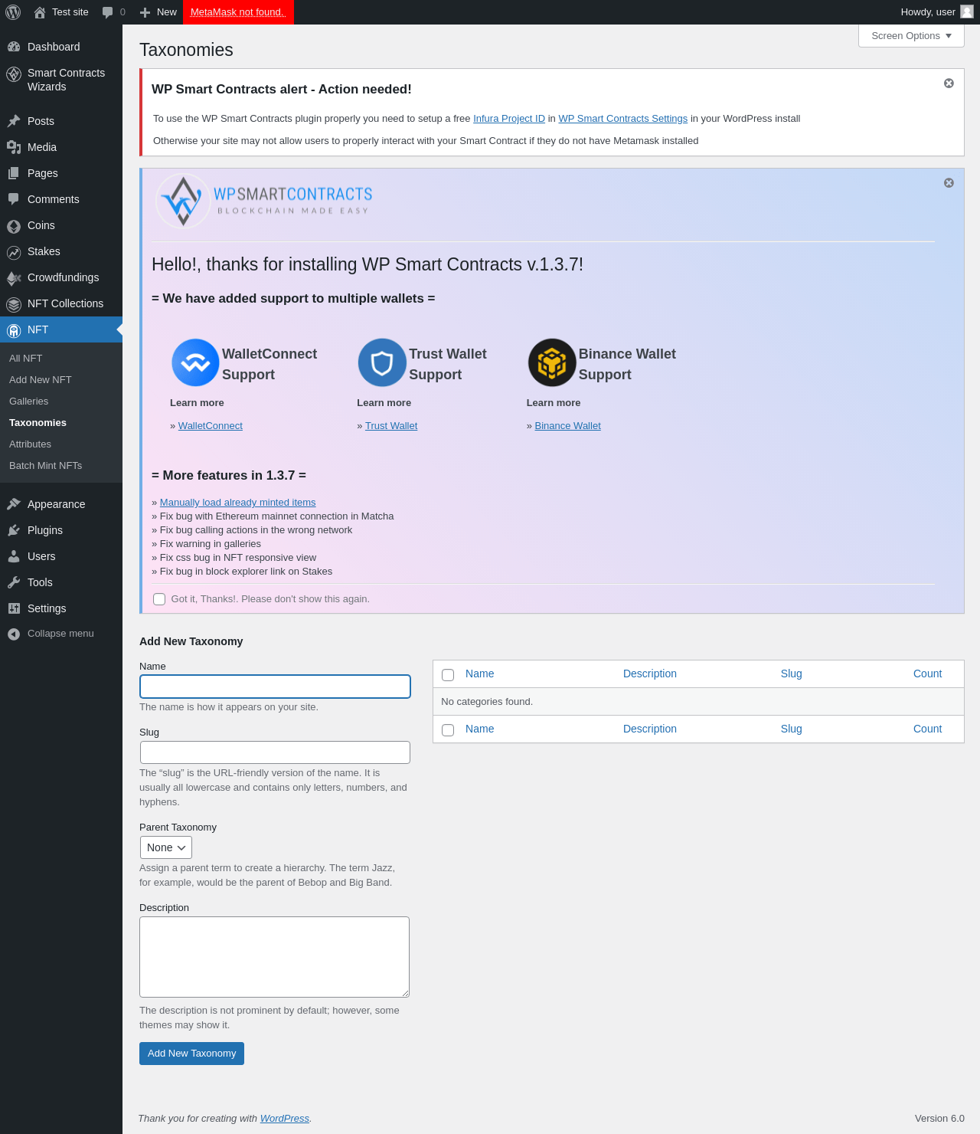The image size is (980, 1134).
Task: Tick select-all checkbox in table header
Action: pos(448,675)
